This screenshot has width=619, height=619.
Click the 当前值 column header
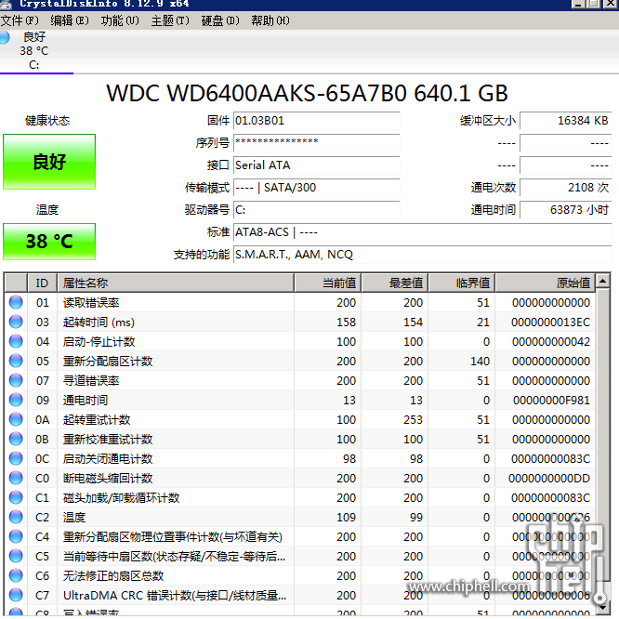coord(328,283)
